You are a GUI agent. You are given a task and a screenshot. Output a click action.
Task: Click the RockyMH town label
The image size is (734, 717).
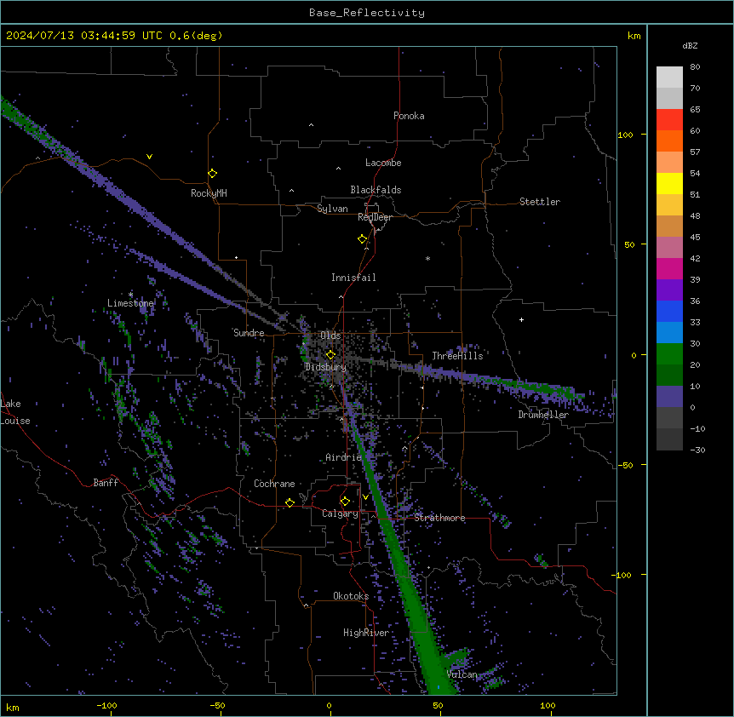point(209,193)
